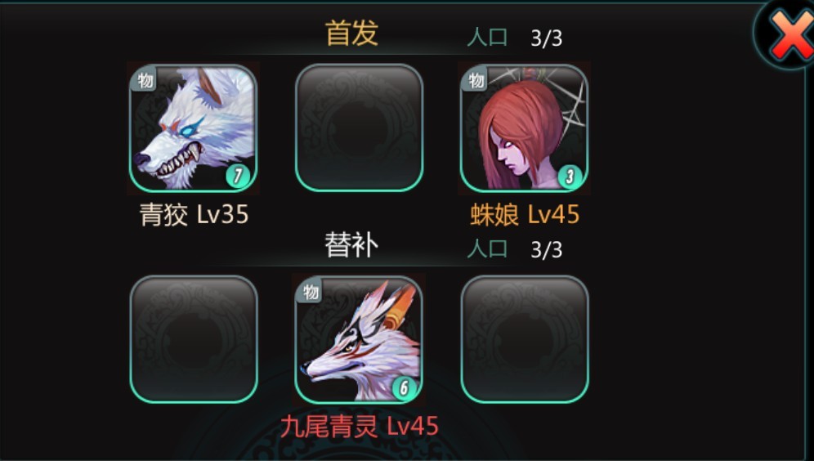Screen dimensions: 814x461
Task: Select the 替补 section header
Action: pyautogui.click(x=351, y=244)
